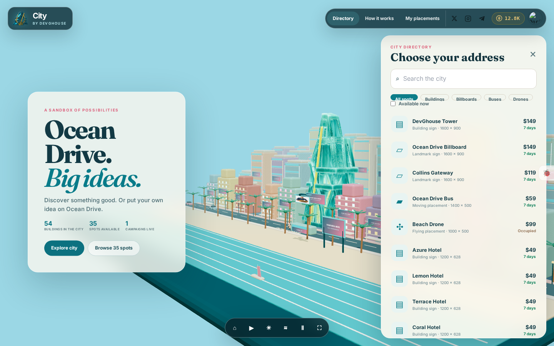The image size is (554, 346).
Task: Filter the directory by Drones
Action: coord(521,98)
